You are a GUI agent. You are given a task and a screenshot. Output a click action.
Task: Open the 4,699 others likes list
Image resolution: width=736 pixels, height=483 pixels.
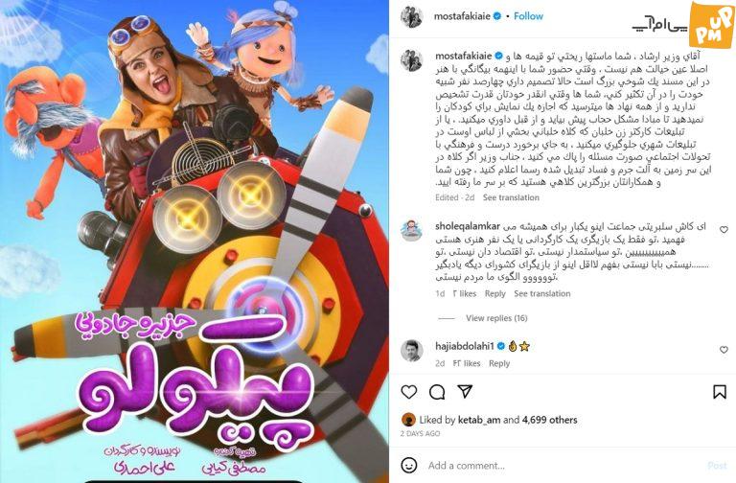(x=550, y=420)
